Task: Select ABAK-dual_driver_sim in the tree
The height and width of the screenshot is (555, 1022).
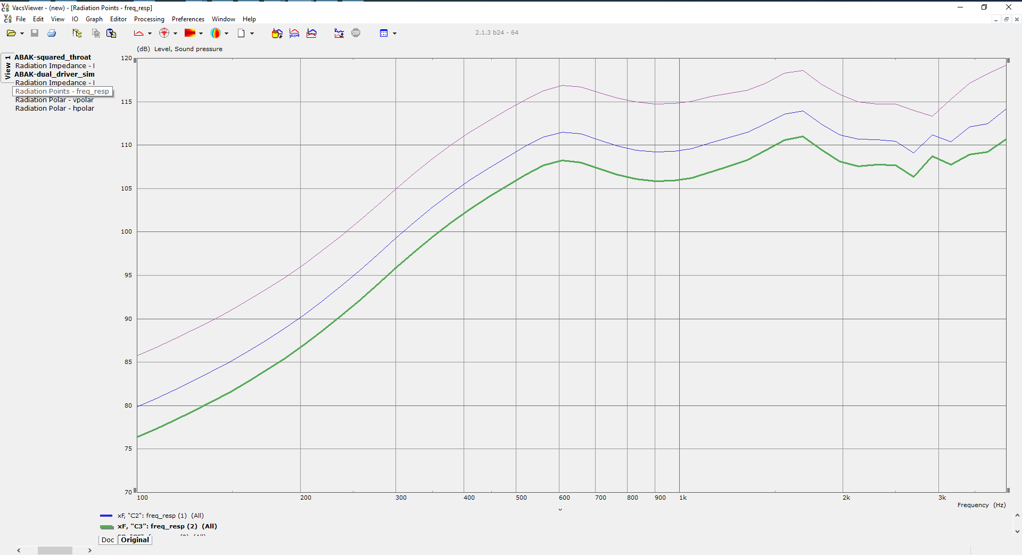Action: (54, 74)
